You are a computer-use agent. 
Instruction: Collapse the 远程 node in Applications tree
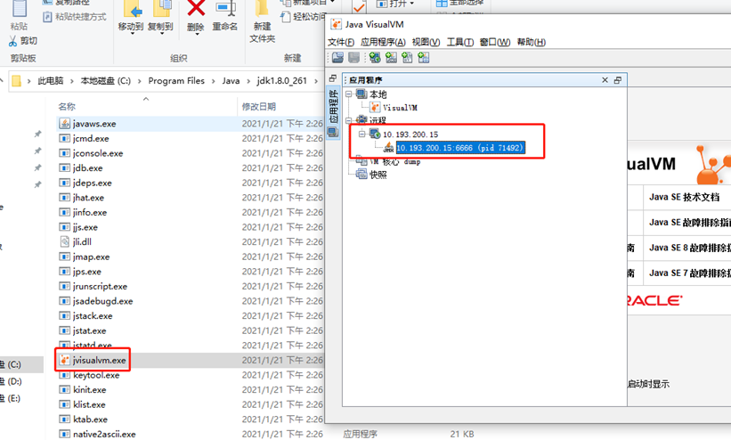tap(348, 120)
